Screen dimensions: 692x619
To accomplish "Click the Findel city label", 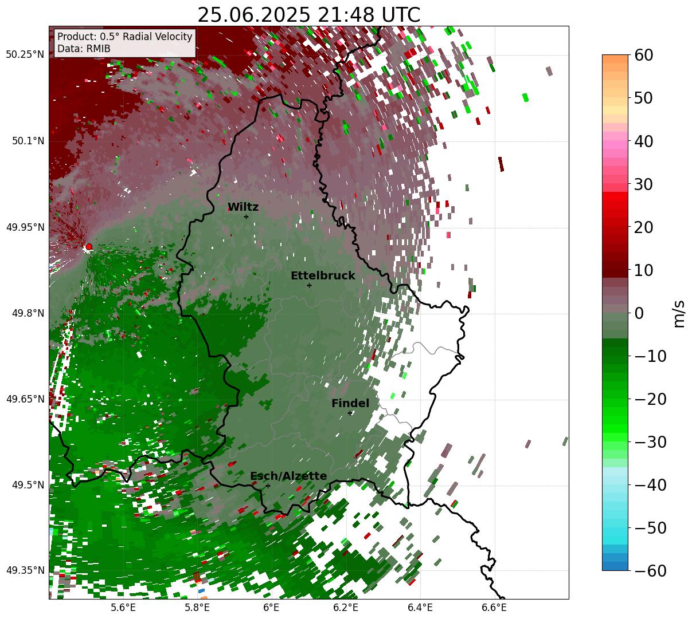I will [x=350, y=404].
